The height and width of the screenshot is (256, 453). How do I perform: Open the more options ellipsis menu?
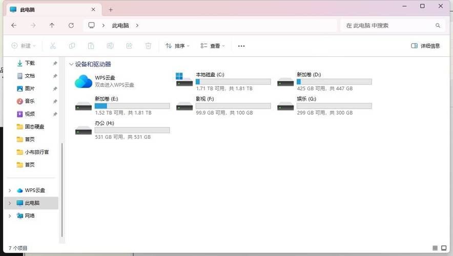tap(241, 46)
